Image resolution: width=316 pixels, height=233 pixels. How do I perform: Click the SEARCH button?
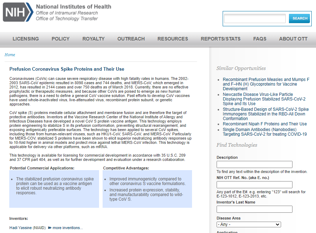point(300,18)
